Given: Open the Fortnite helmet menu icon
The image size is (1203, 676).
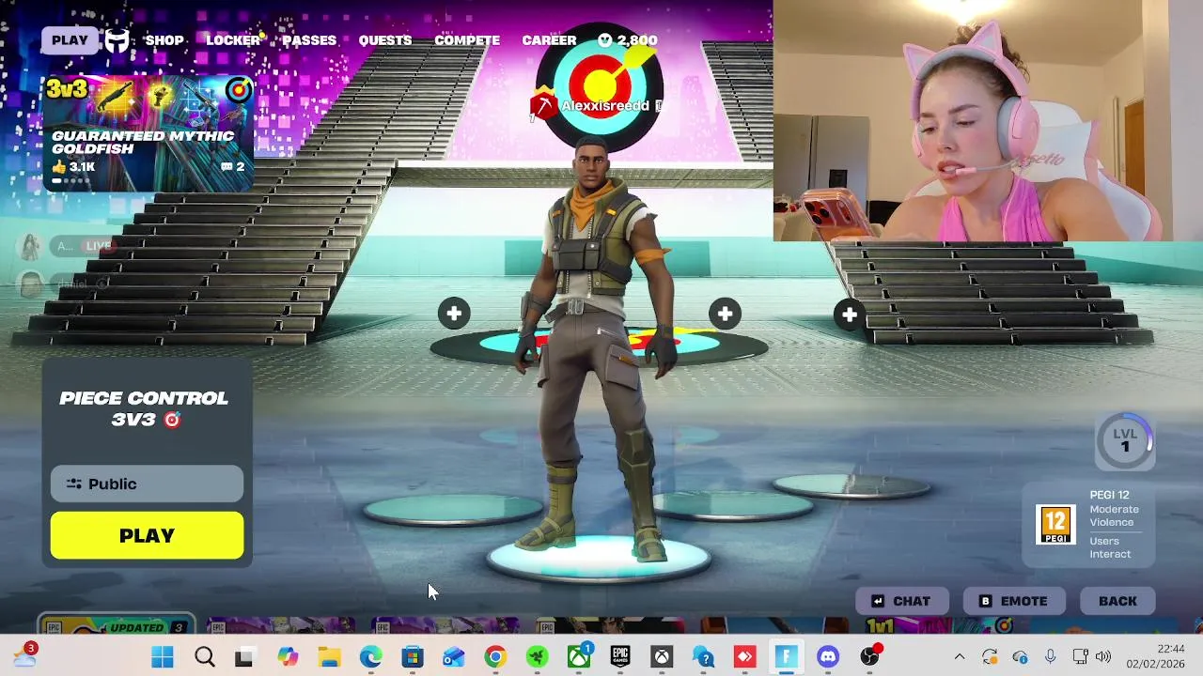Looking at the screenshot, I should (x=117, y=40).
